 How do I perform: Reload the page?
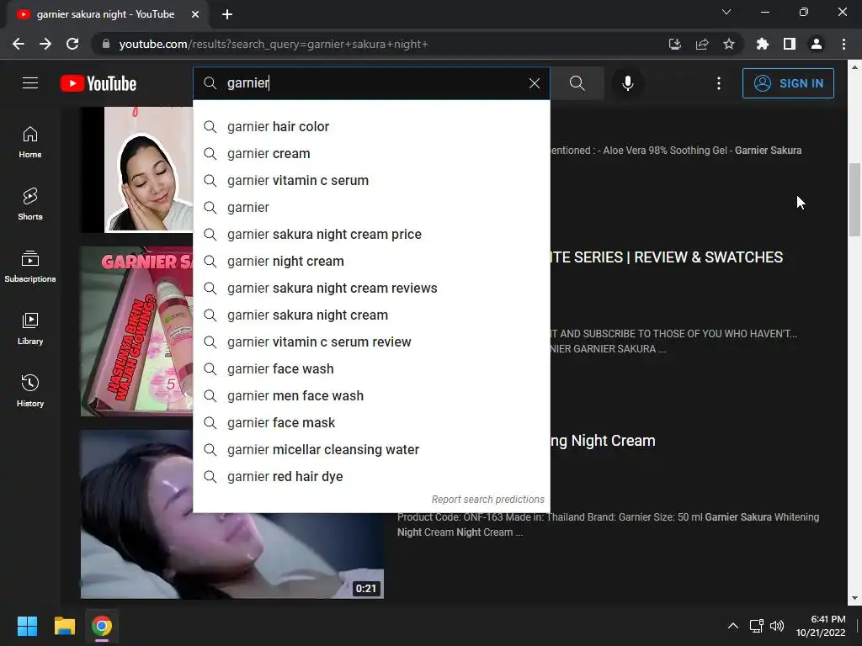coord(72,44)
